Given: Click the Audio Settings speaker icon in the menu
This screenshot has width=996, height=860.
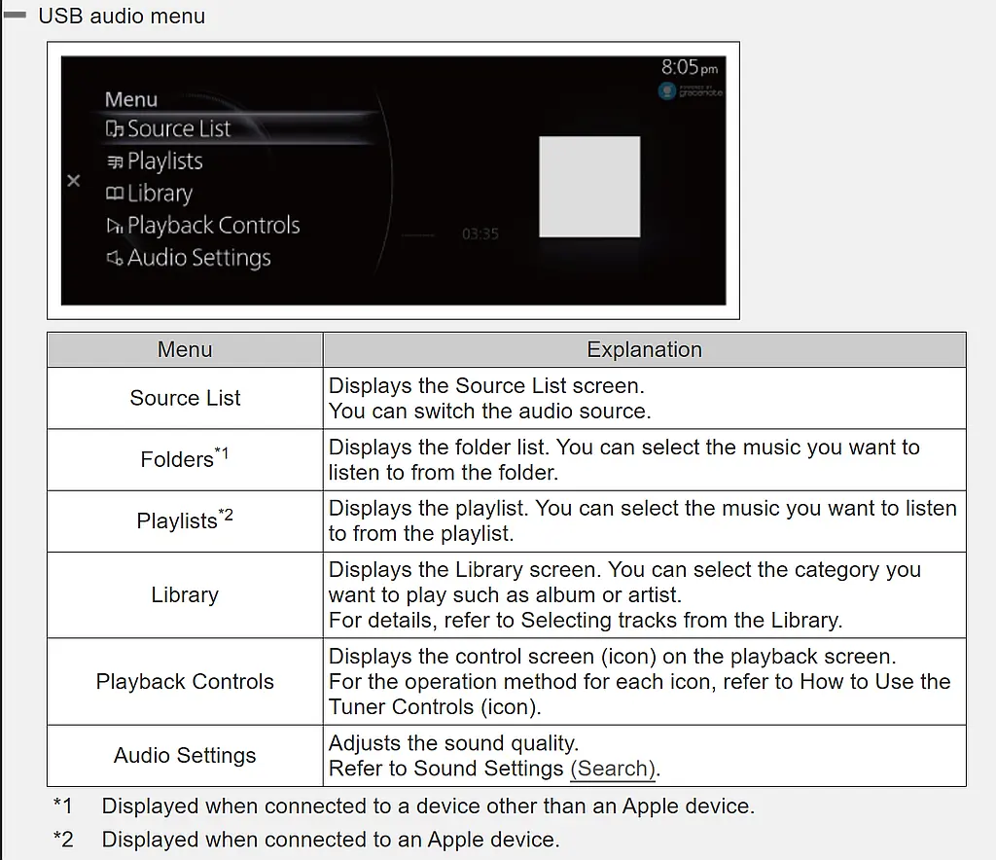Looking at the screenshot, I should click(115, 259).
